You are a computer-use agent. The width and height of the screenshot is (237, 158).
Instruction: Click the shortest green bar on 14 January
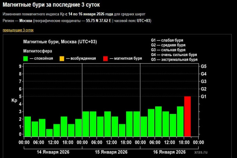(x=49, y=132)
